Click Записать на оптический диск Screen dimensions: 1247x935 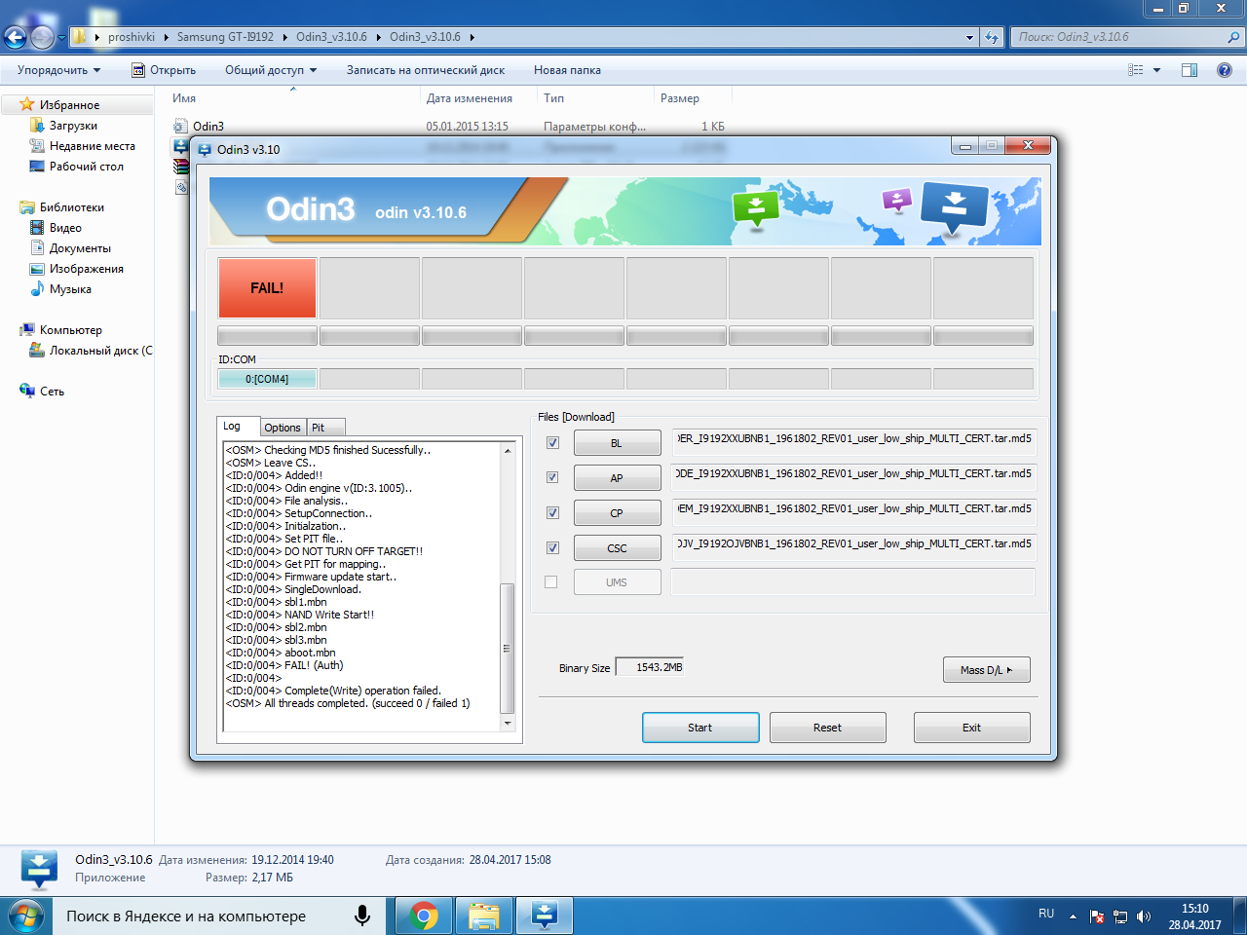click(x=426, y=70)
